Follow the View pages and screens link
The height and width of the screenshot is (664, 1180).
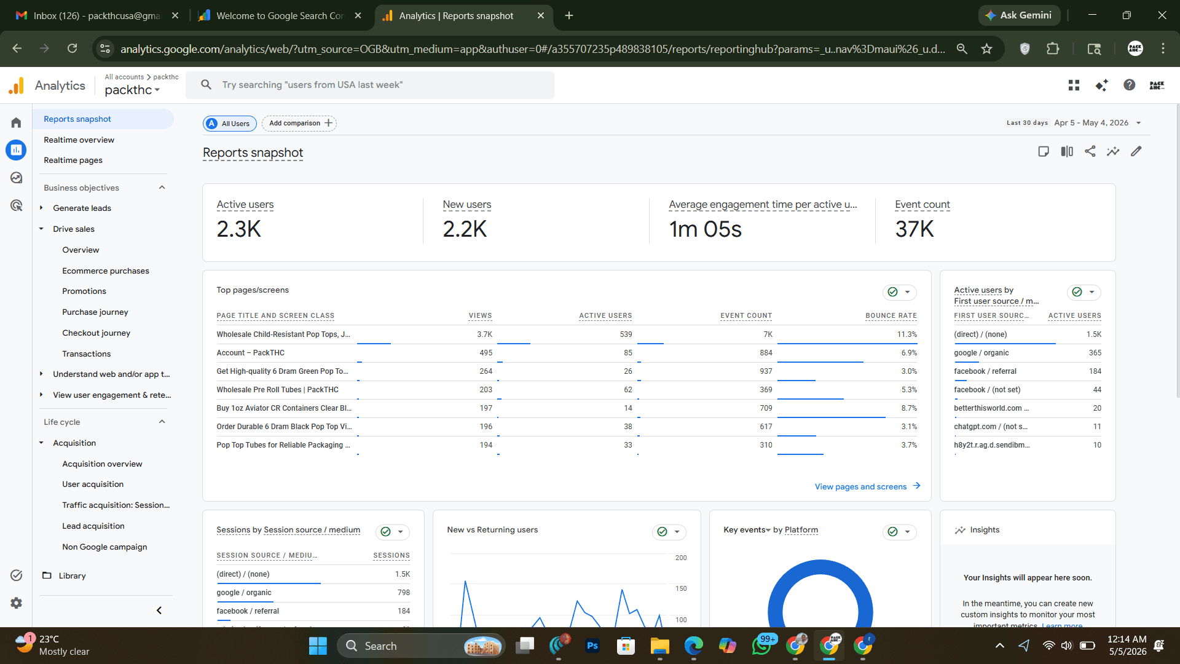click(x=867, y=486)
